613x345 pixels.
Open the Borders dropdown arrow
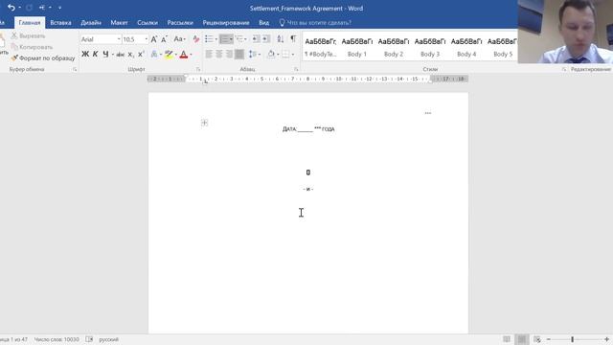(293, 55)
